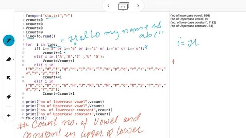Screen dimensions: 246x138
Task: Click the 'Ccount=Ccount+1' code line
Action: pyautogui.click(x=58, y=94)
